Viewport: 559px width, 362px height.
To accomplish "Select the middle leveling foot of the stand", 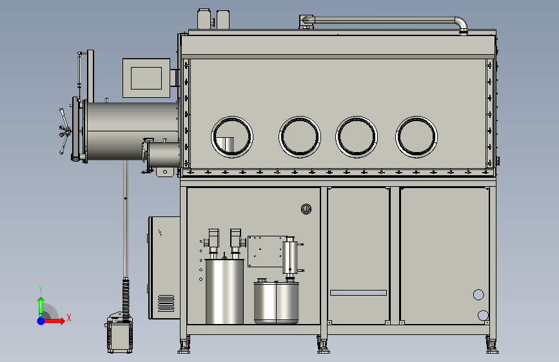I will click(324, 345).
